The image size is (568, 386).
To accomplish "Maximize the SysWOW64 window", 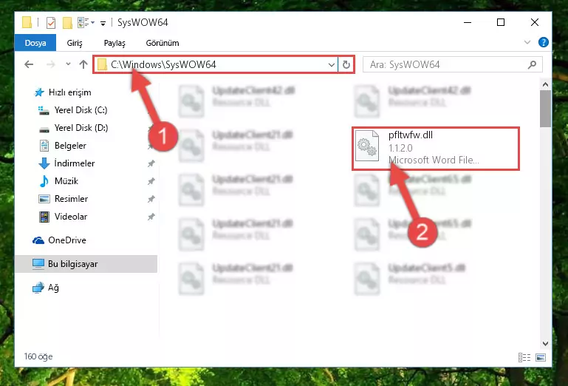I will tap(501, 22).
